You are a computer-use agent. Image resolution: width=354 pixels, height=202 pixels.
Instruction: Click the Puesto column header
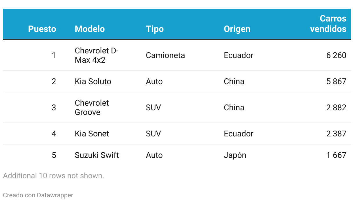click(x=42, y=29)
